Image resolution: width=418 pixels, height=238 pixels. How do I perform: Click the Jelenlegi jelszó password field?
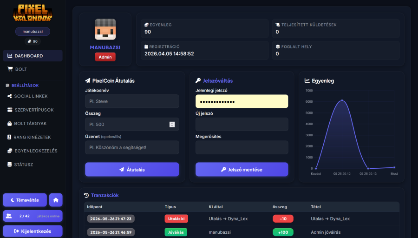pos(242,101)
